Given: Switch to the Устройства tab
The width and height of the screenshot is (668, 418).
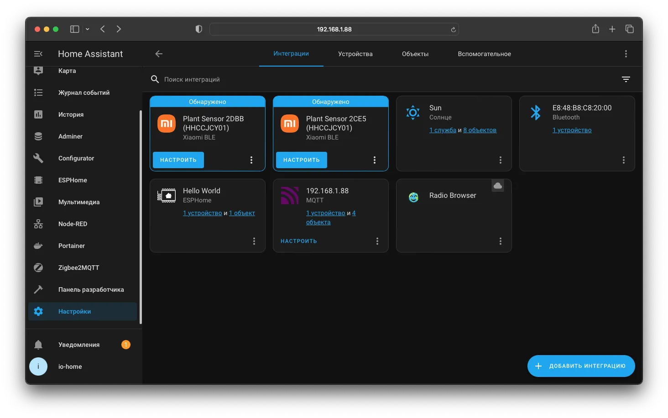Looking at the screenshot, I should [x=355, y=54].
